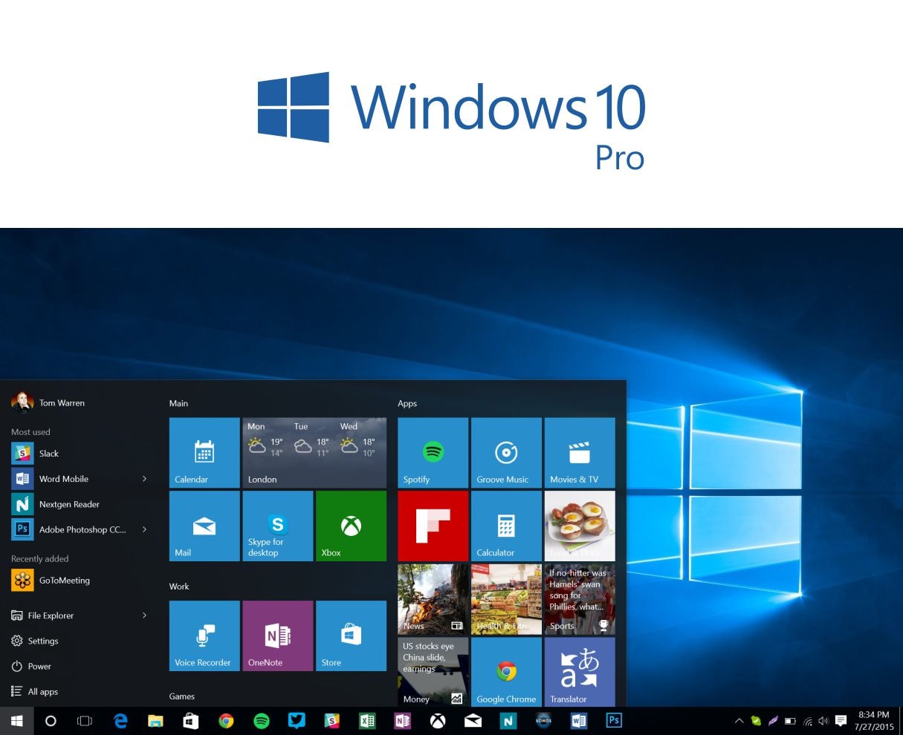The width and height of the screenshot is (903, 735).
Task: Open Cortana circle icon on the taskbar
Action: [x=51, y=721]
